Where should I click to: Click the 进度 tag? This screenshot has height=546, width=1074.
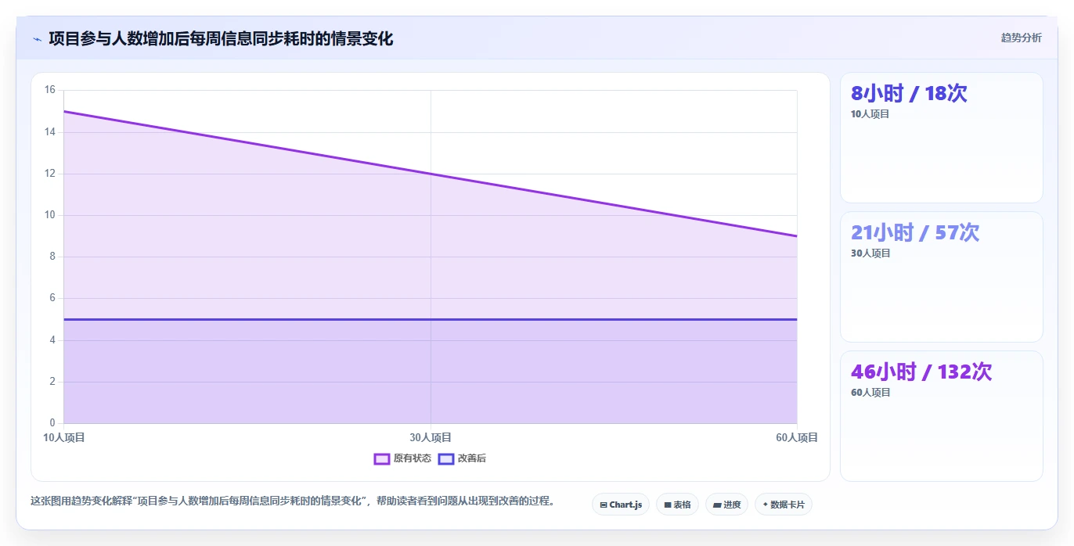tap(726, 505)
